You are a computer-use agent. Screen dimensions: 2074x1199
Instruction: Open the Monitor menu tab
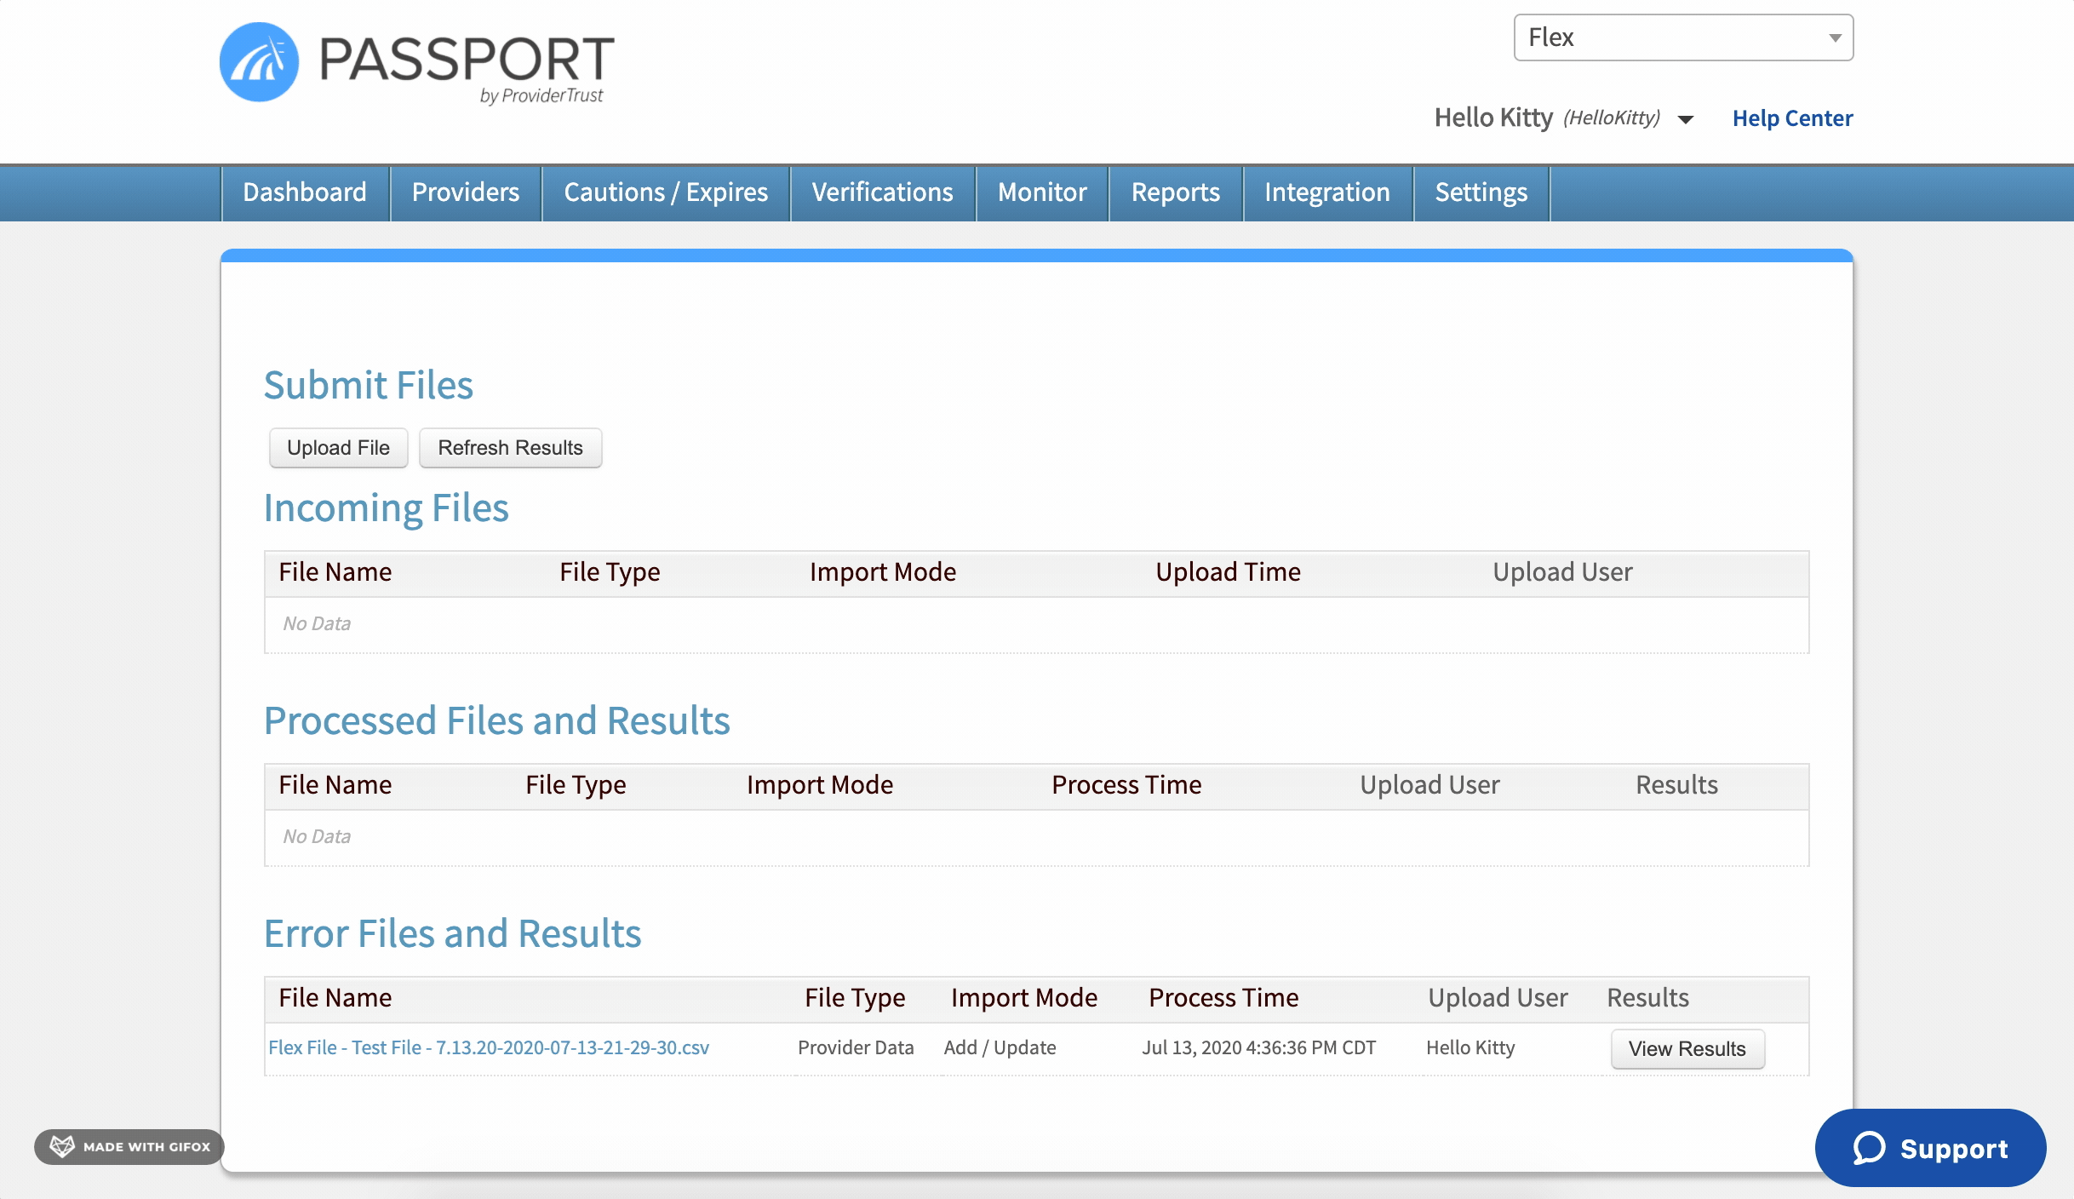pyautogui.click(x=1042, y=192)
